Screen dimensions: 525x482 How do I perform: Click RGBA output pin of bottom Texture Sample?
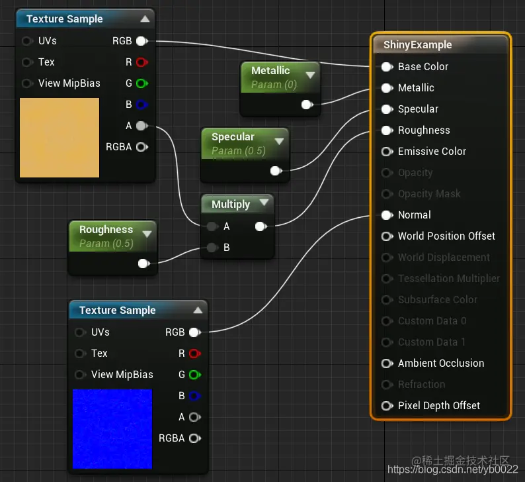click(x=195, y=438)
